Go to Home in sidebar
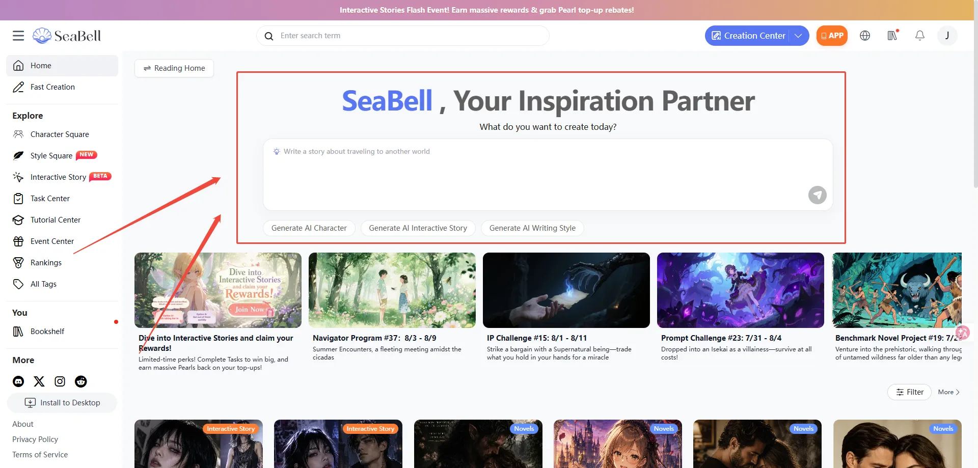978x468 pixels. pos(62,66)
